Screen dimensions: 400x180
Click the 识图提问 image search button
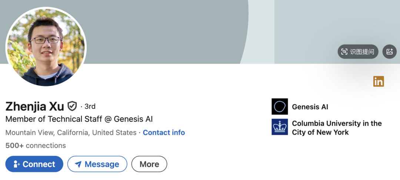tap(358, 52)
